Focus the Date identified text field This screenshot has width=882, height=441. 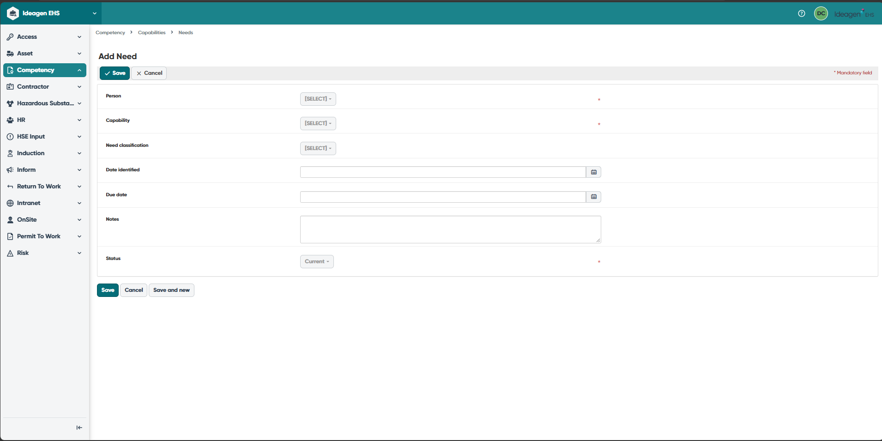(x=443, y=172)
